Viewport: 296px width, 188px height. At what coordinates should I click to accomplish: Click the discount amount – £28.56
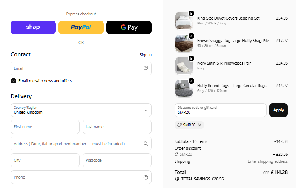280,154
